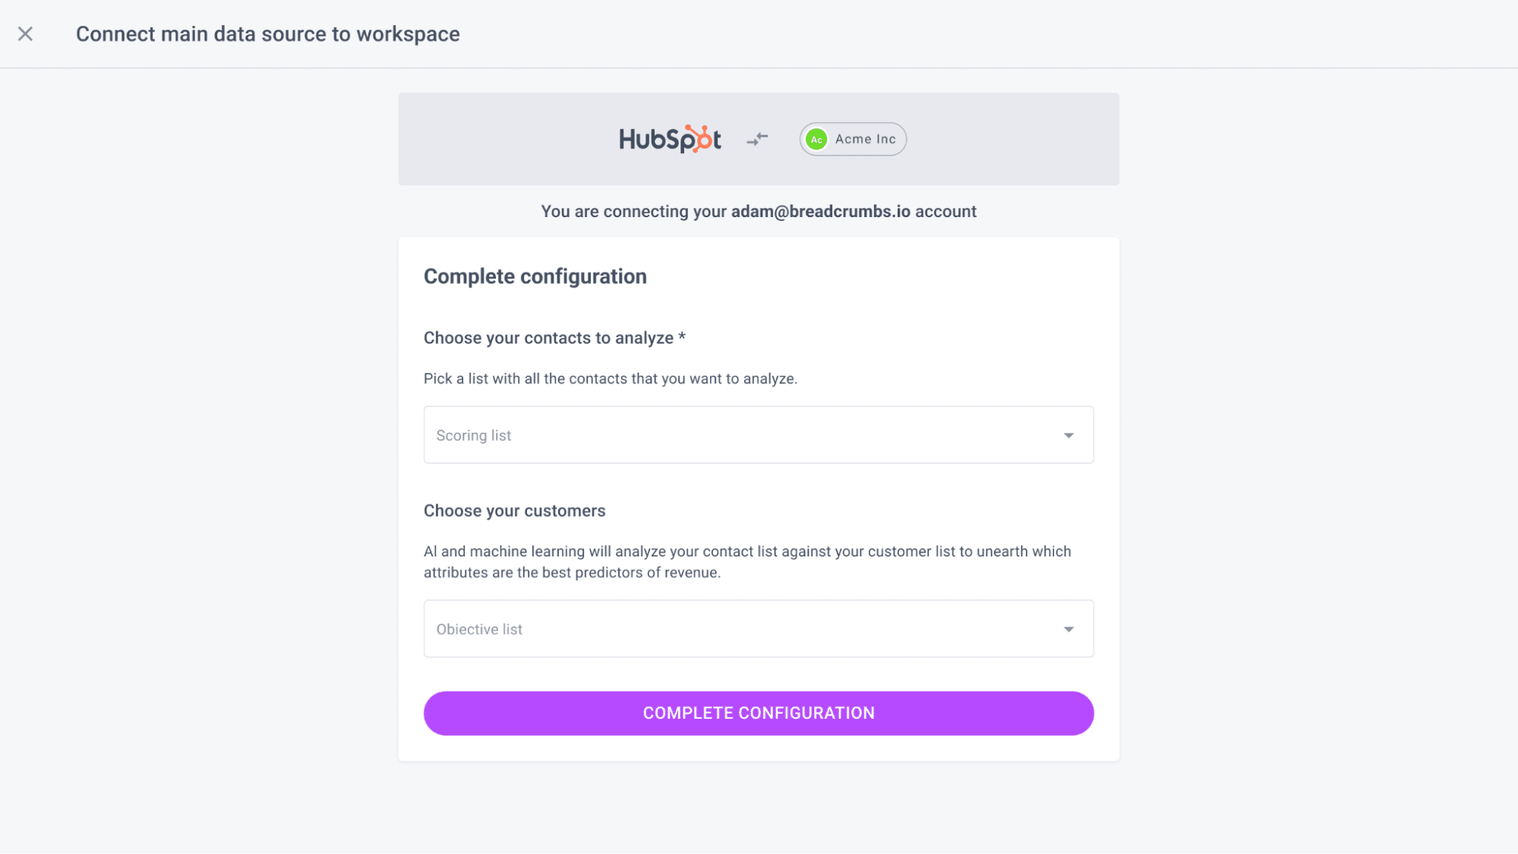
Task: Close the connect data source dialog
Action: click(25, 34)
